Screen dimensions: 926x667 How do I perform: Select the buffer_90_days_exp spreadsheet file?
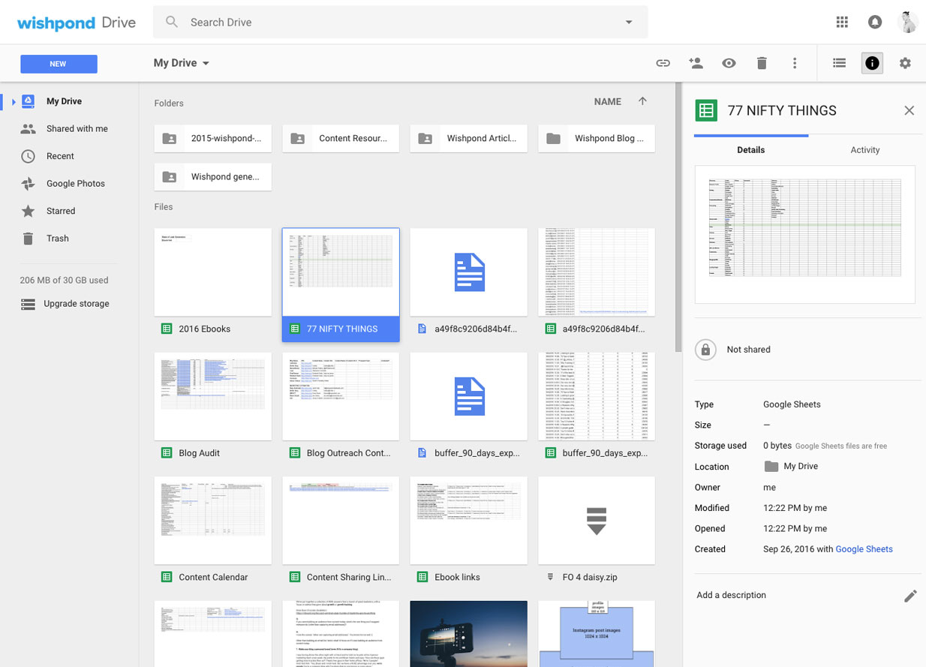pyautogui.click(x=597, y=409)
